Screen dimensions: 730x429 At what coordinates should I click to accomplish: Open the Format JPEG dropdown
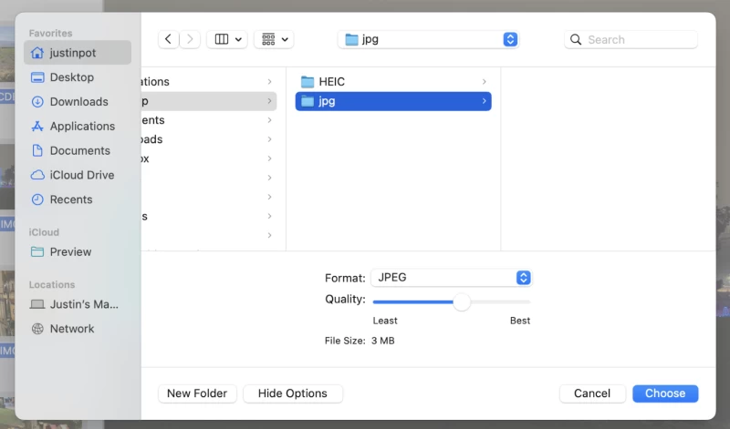coord(451,278)
